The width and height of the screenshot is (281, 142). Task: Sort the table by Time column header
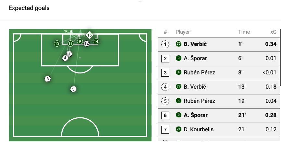tap(244, 32)
